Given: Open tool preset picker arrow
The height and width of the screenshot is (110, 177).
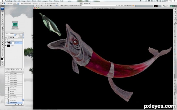Looking at the screenshot, I should pyautogui.click(x=5, y=4).
